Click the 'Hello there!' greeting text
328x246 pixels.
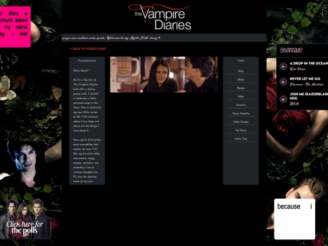pyautogui.click(x=81, y=70)
